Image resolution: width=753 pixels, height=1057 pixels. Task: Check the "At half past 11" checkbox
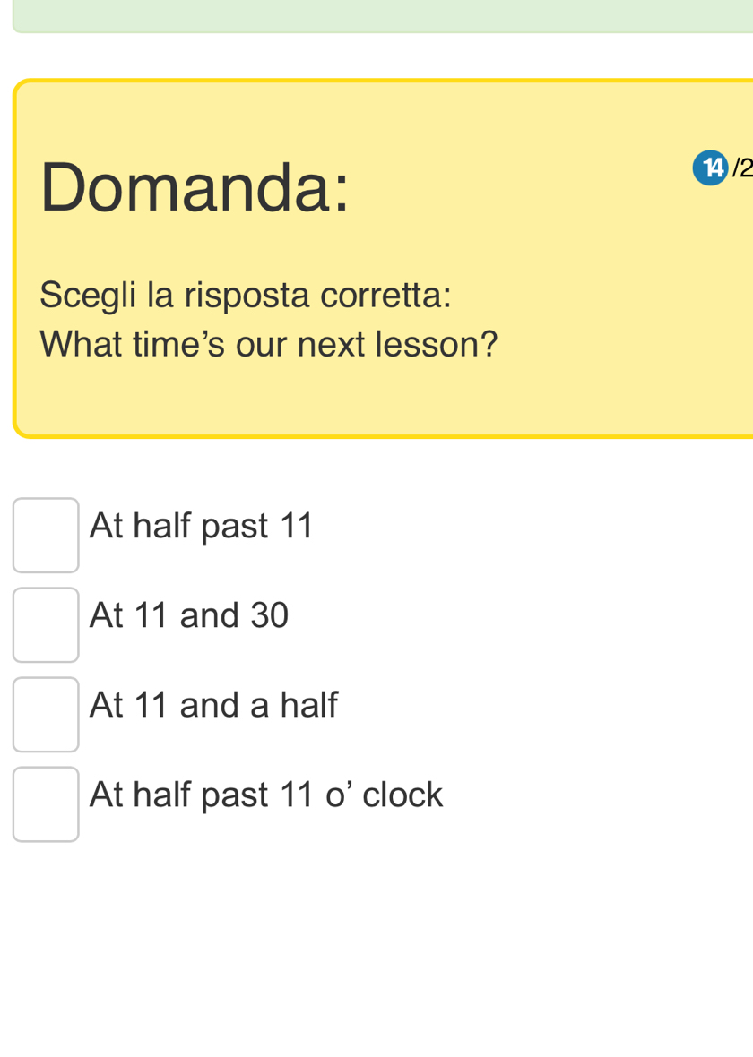(x=46, y=535)
